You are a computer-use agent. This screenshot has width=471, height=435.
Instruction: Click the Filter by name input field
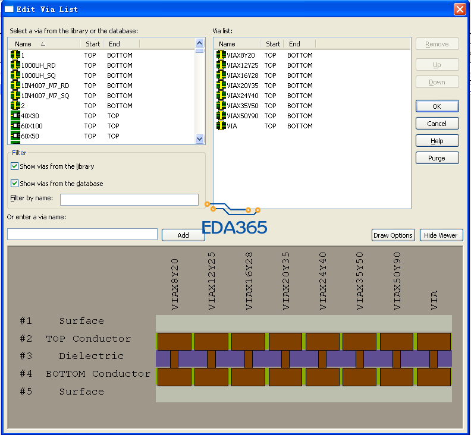point(129,200)
